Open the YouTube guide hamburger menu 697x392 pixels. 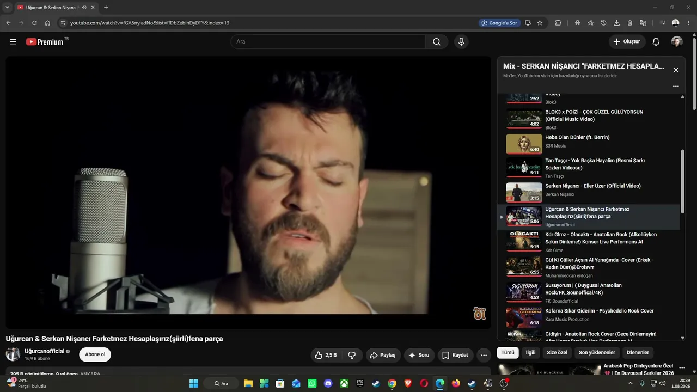pos(13,42)
